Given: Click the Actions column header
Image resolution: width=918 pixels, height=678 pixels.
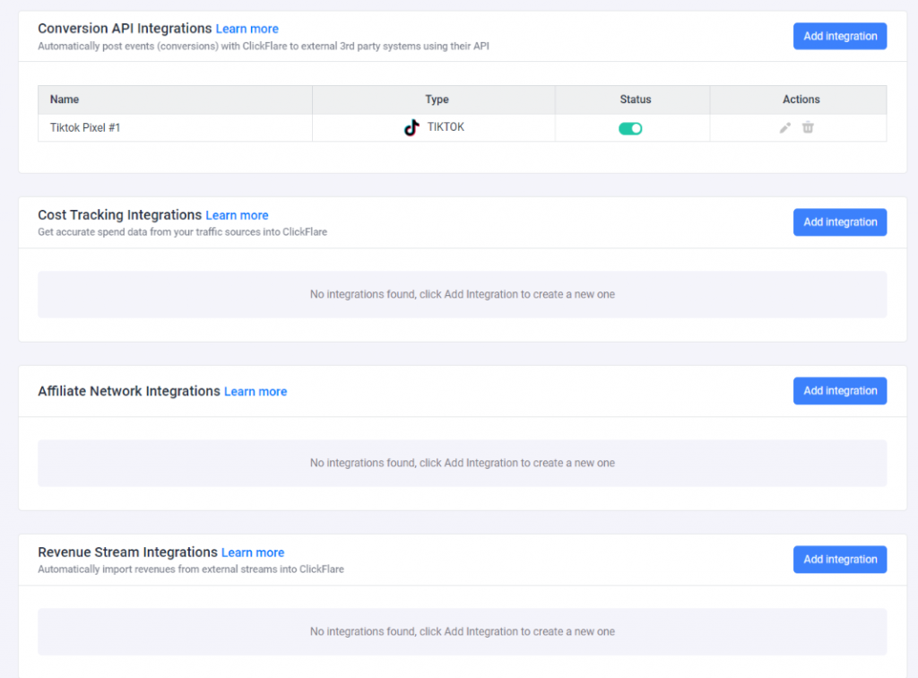Looking at the screenshot, I should (801, 100).
